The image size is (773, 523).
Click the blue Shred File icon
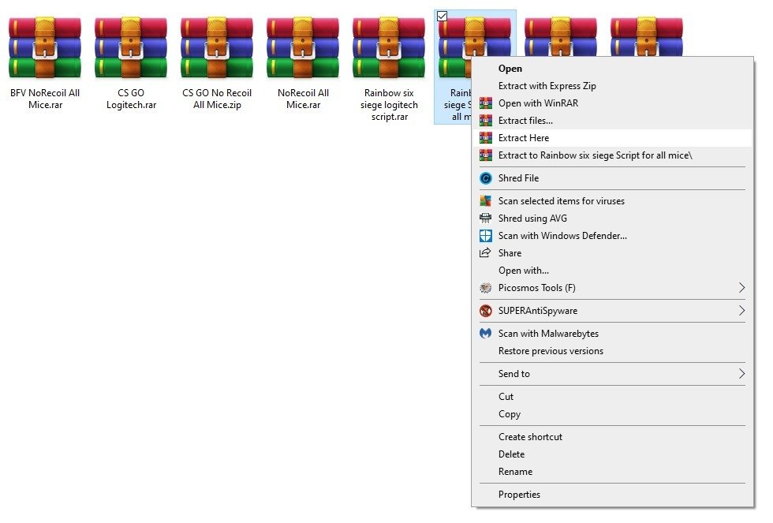click(486, 178)
